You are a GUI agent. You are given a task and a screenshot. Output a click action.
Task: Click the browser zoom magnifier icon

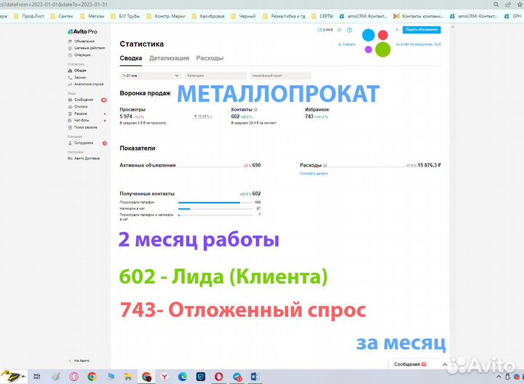496,4
